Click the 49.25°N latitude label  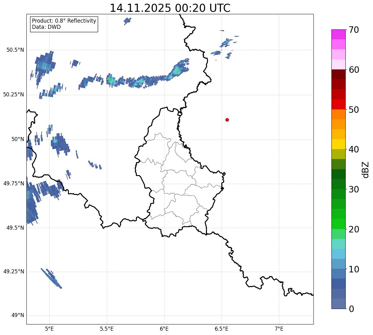(14, 271)
